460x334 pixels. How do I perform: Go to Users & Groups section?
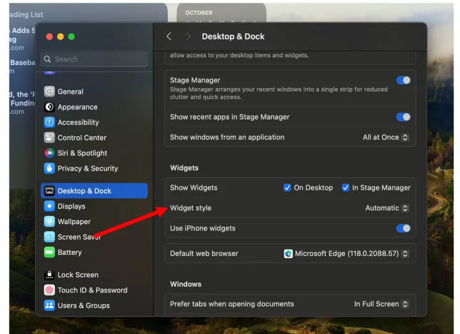83,305
